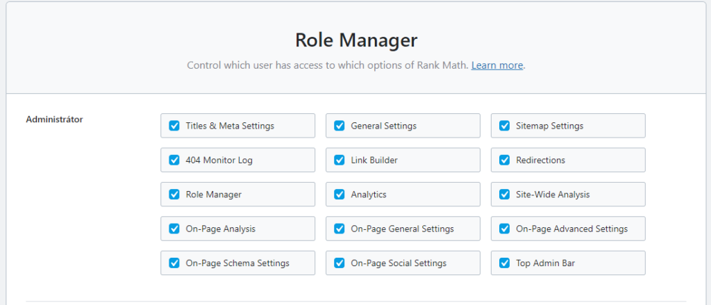711x305 pixels.
Task: Uncheck the 404 Monitor Log option
Action: 174,160
